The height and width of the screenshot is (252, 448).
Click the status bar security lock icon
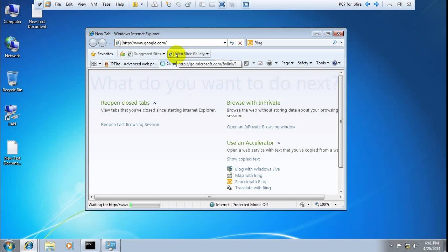tap(302, 204)
